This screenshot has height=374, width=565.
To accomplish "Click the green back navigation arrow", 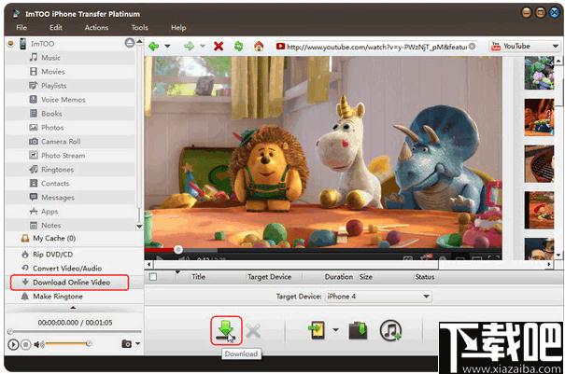I will click(x=154, y=46).
